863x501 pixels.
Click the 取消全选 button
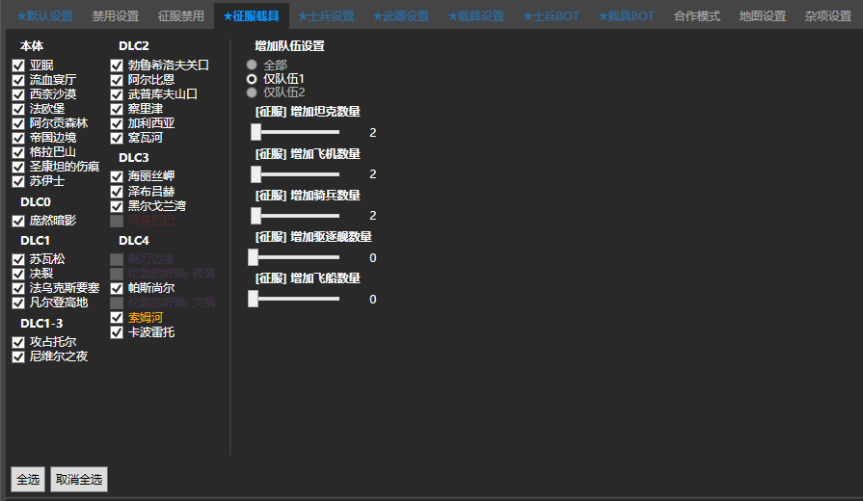(78, 479)
